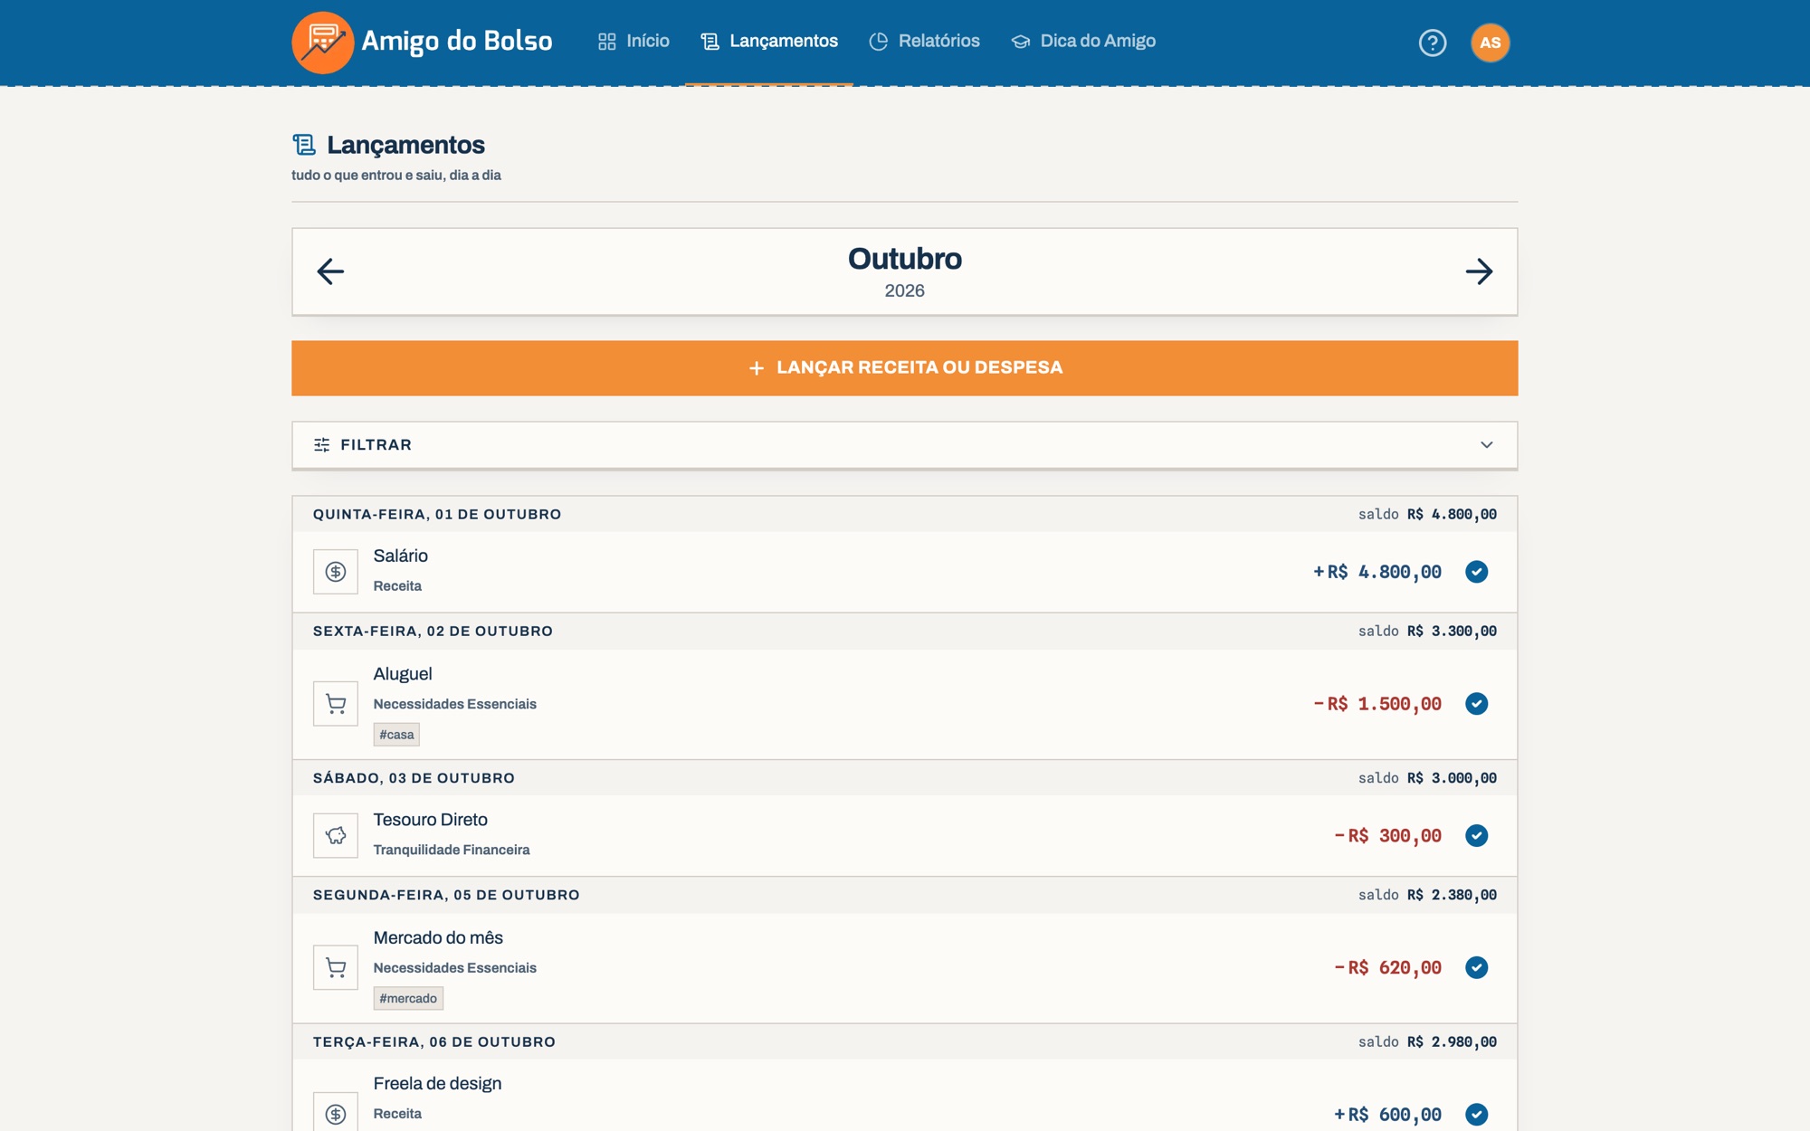Open the Mercado do mês entry name
1810x1131 pixels.
[438, 938]
